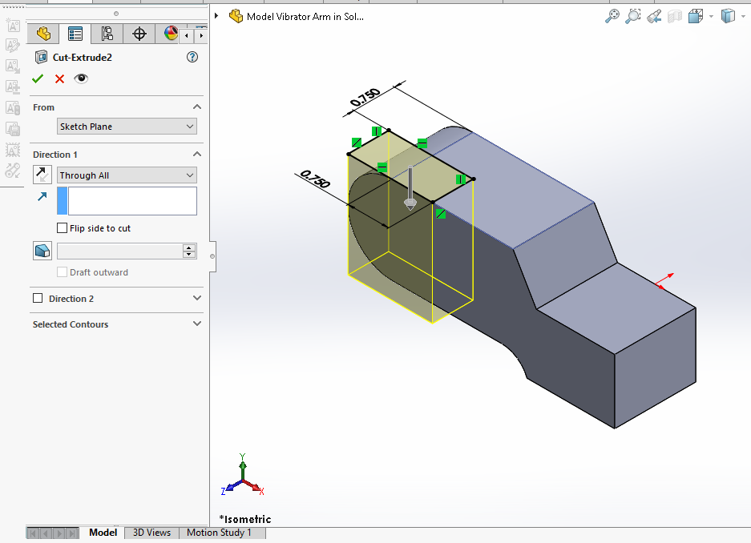Check the Direction 2 checkbox

pyautogui.click(x=38, y=299)
